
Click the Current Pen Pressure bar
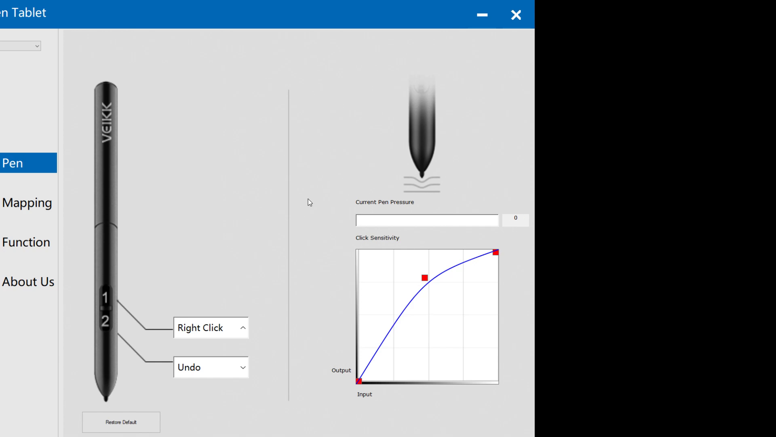[x=427, y=220]
